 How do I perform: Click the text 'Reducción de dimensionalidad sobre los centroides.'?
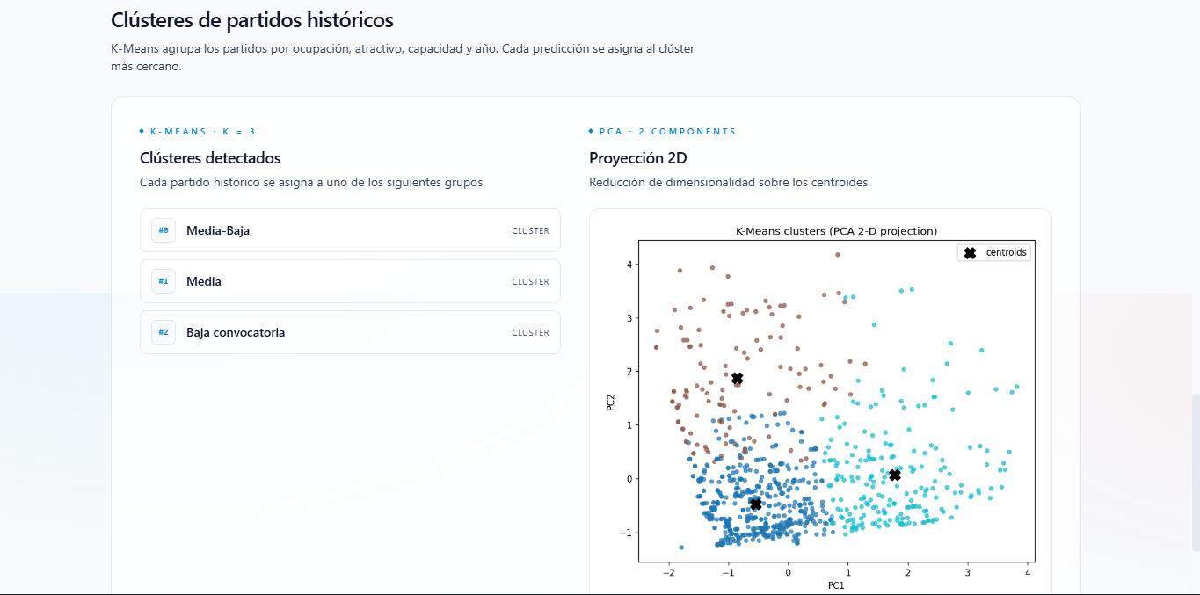tap(730, 183)
